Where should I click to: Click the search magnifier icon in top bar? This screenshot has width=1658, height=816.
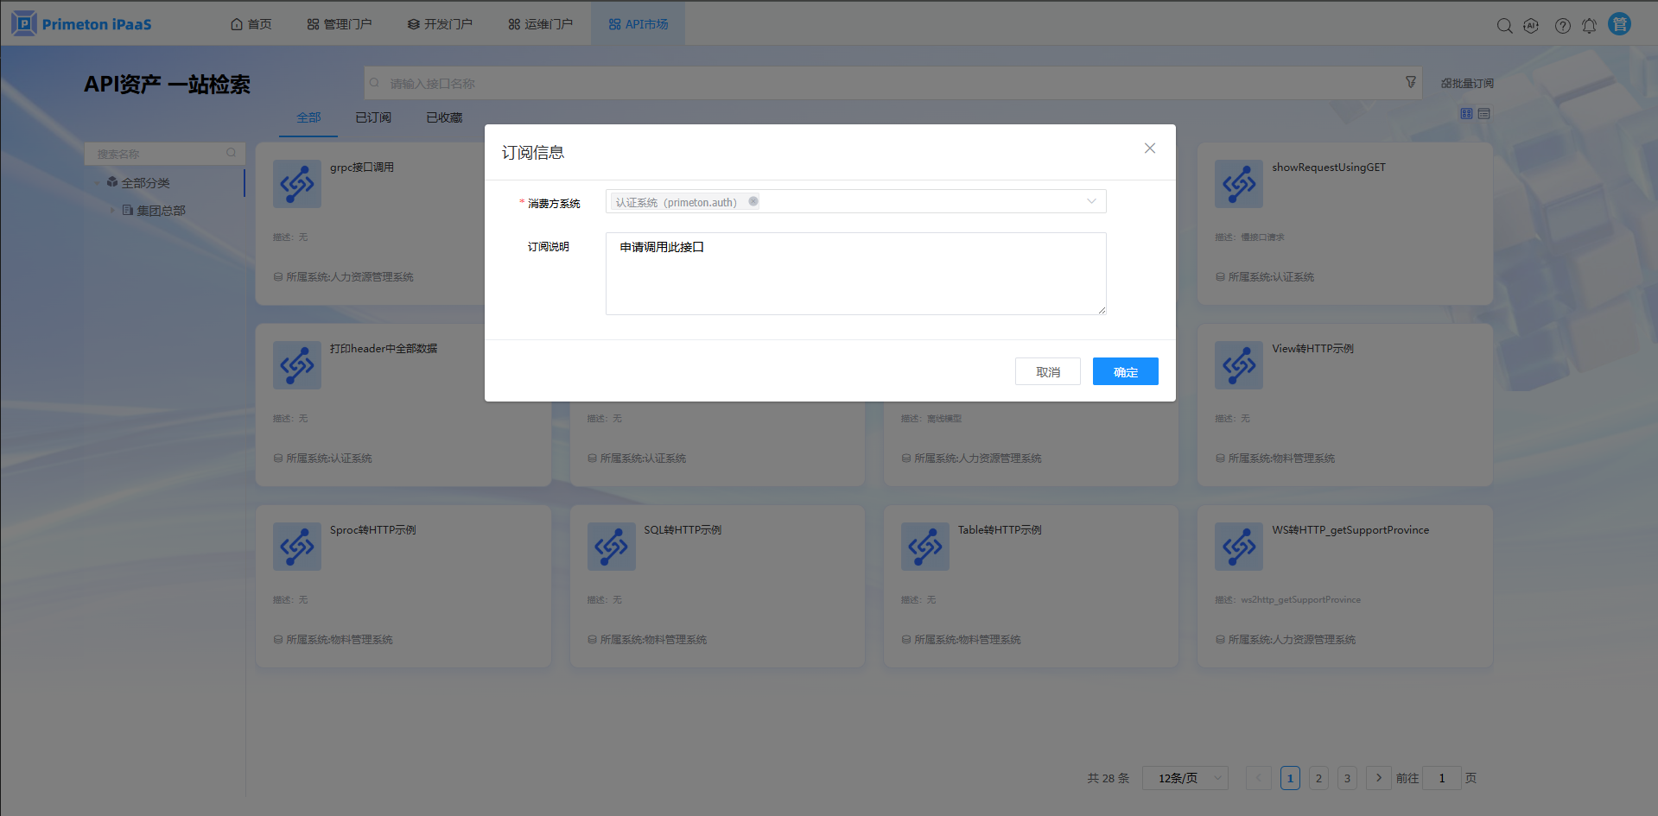[1504, 26]
